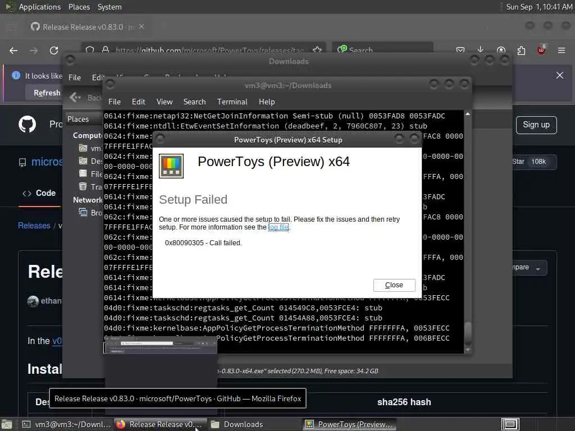Image resolution: width=575 pixels, height=431 pixels.
Task: Click the Star count 108k button
Action: click(533, 162)
